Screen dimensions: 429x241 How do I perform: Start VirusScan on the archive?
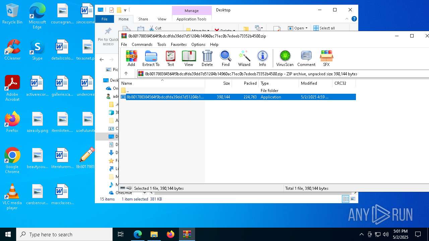(x=285, y=59)
